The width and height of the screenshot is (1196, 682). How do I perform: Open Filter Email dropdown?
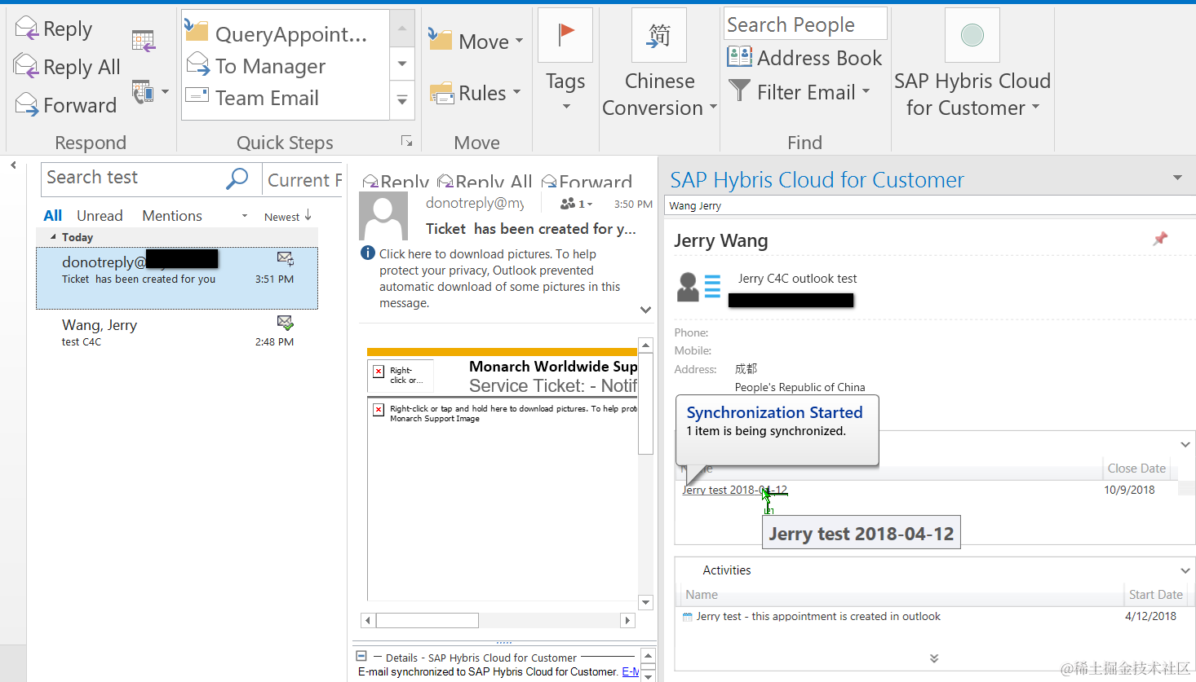coord(800,92)
